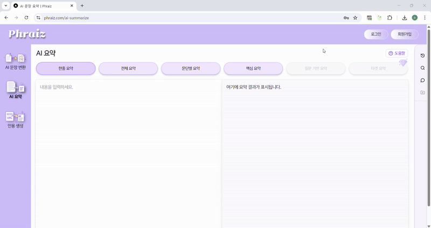The image size is (431, 228).
Task: Open the AI 문장 변환 sidebar tool
Action: coord(16,61)
